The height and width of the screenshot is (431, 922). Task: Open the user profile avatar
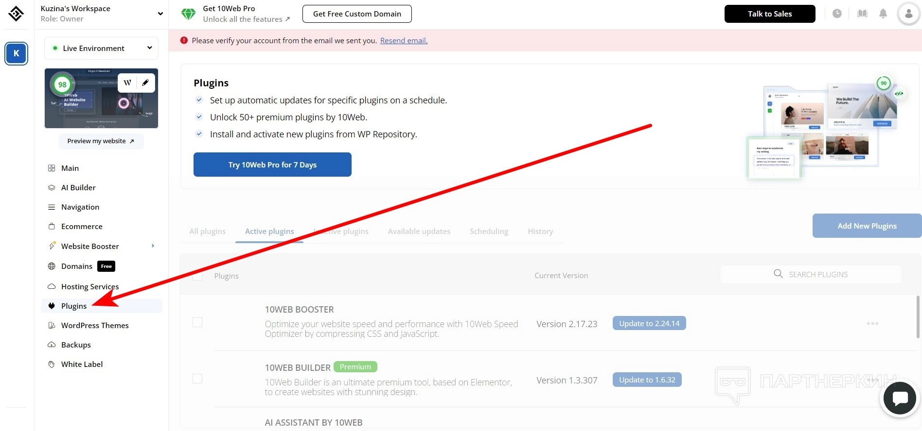point(908,14)
